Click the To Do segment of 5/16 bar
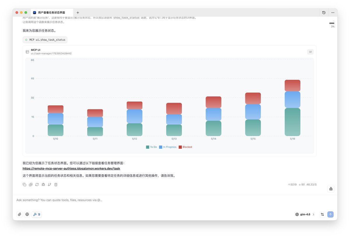 coord(292,122)
